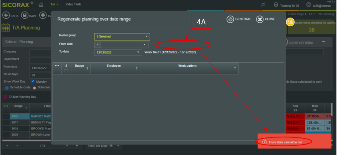Open the ta26@sicorax user account
The height and width of the screenshot is (155, 337).
coord(319,5)
